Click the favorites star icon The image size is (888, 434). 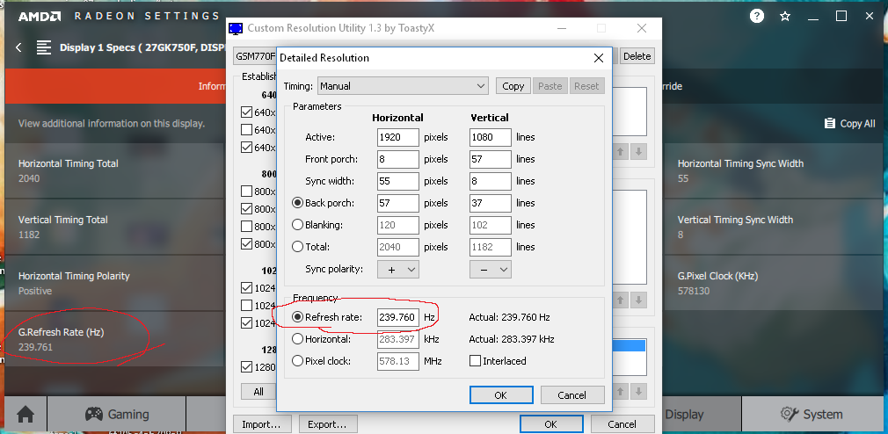point(785,16)
